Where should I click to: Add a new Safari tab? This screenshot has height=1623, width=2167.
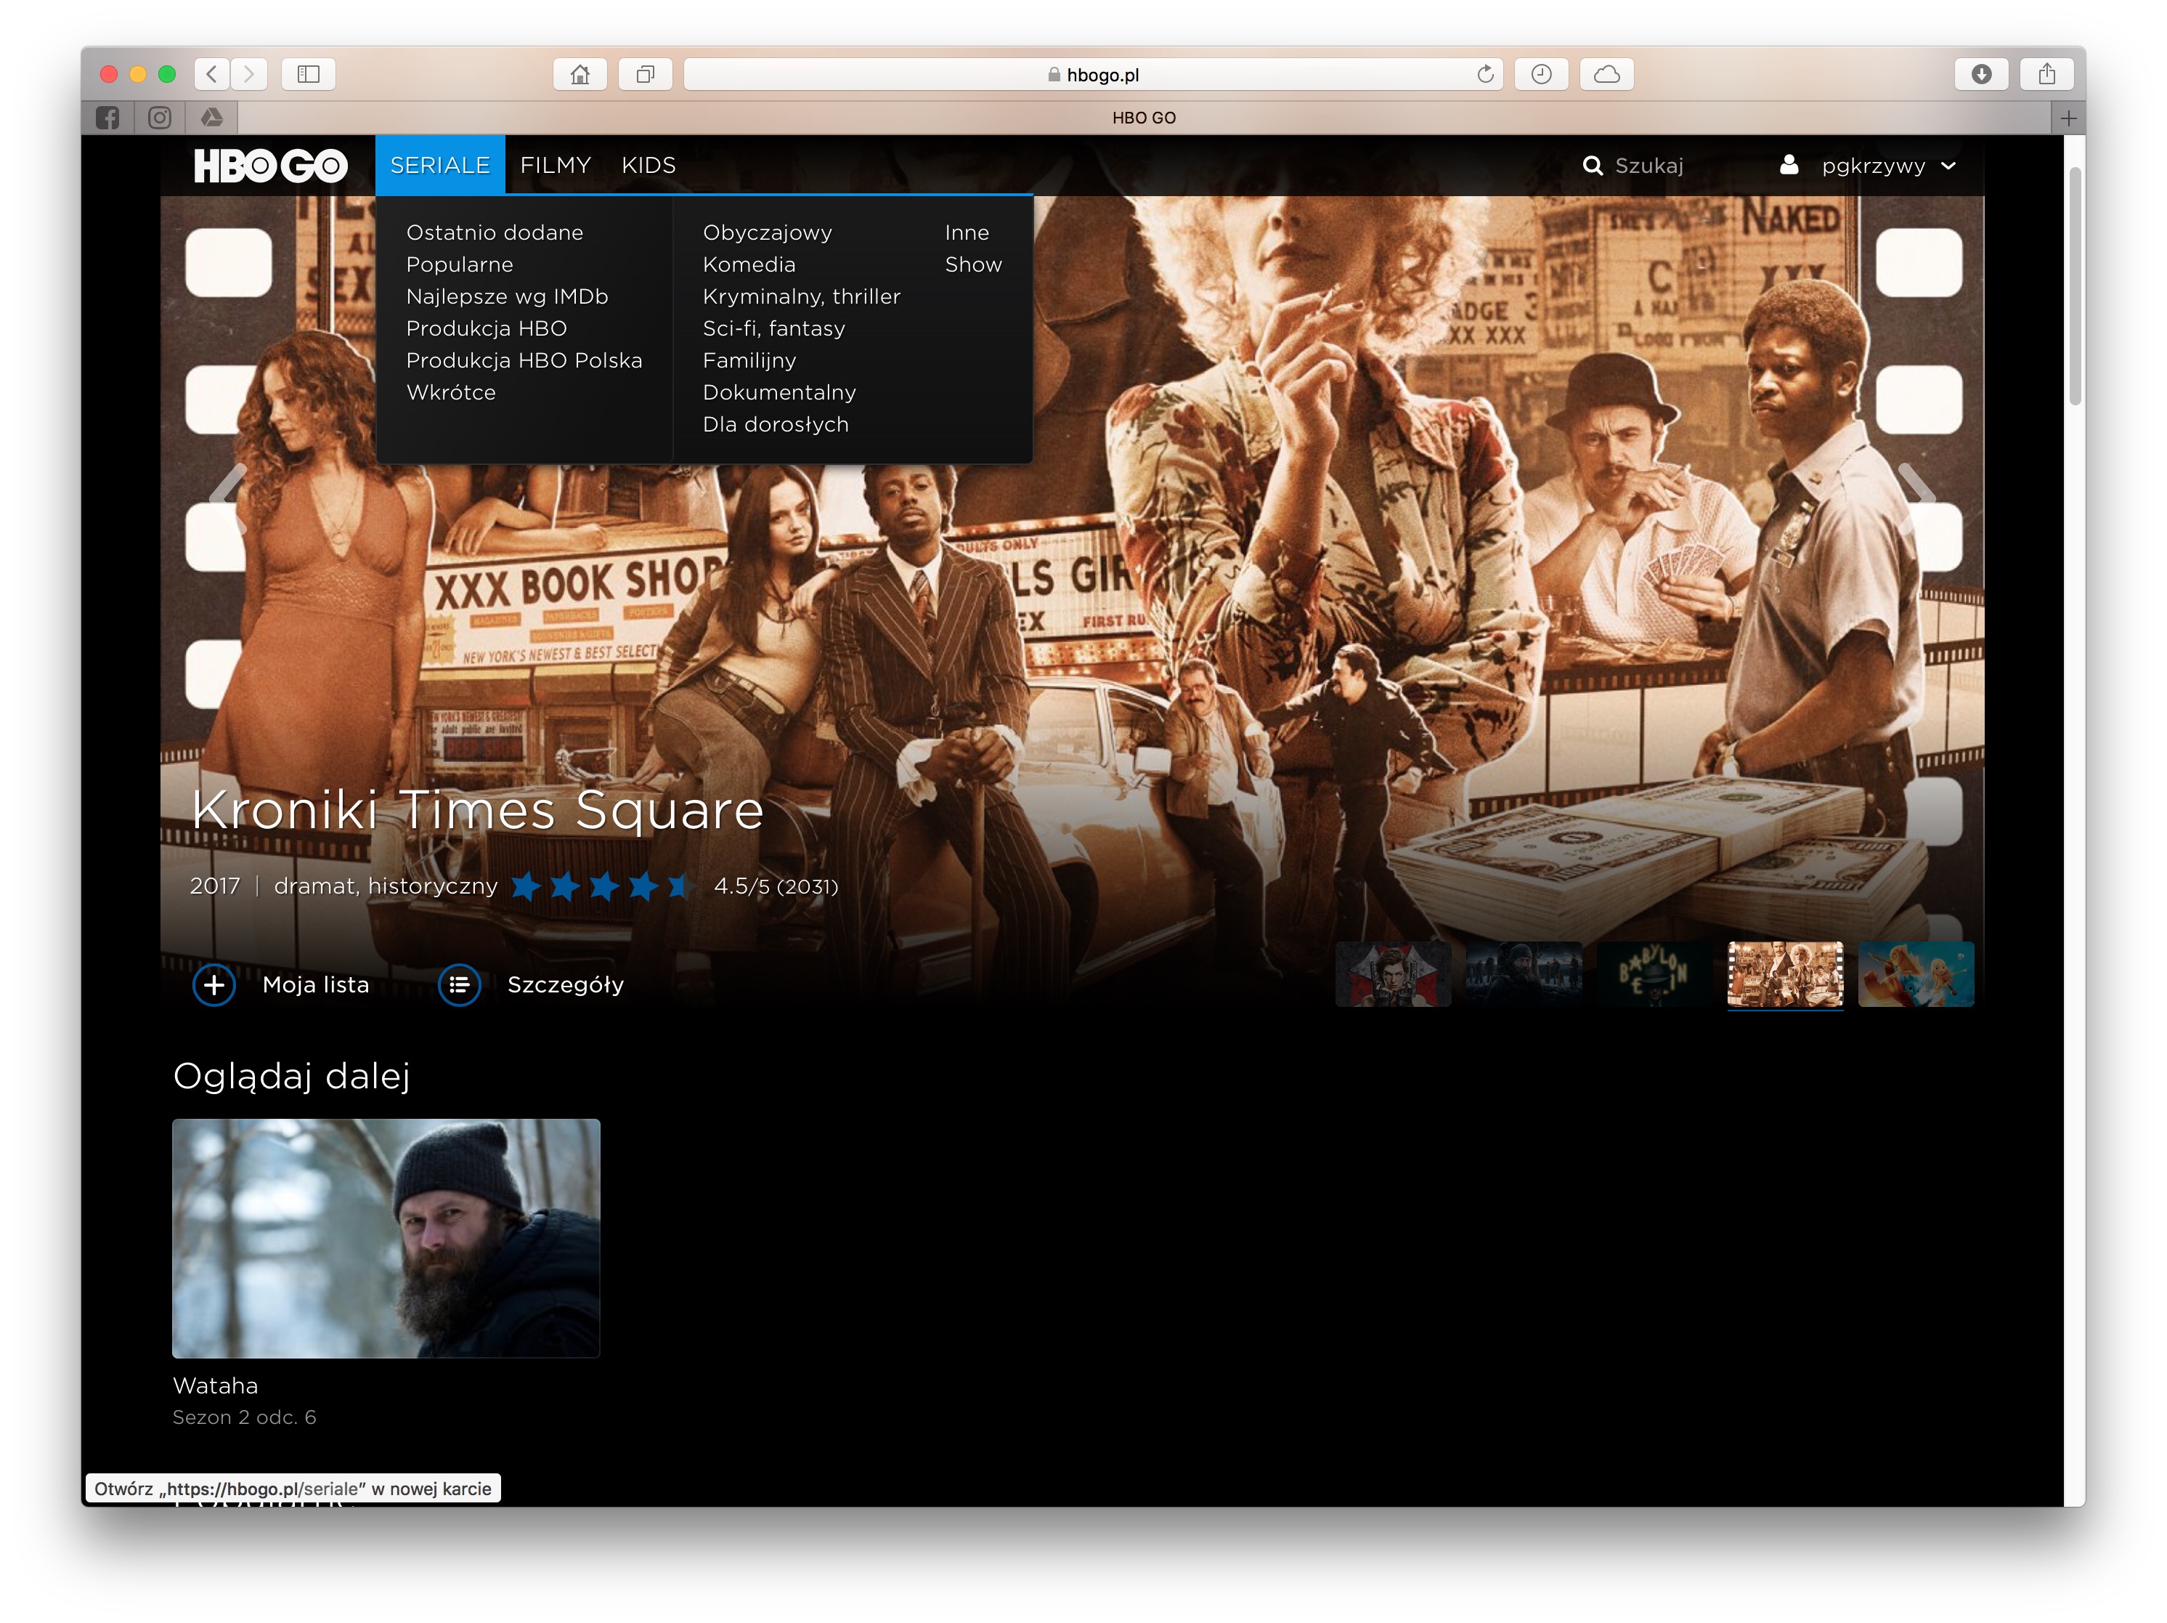coord(2068,118)
